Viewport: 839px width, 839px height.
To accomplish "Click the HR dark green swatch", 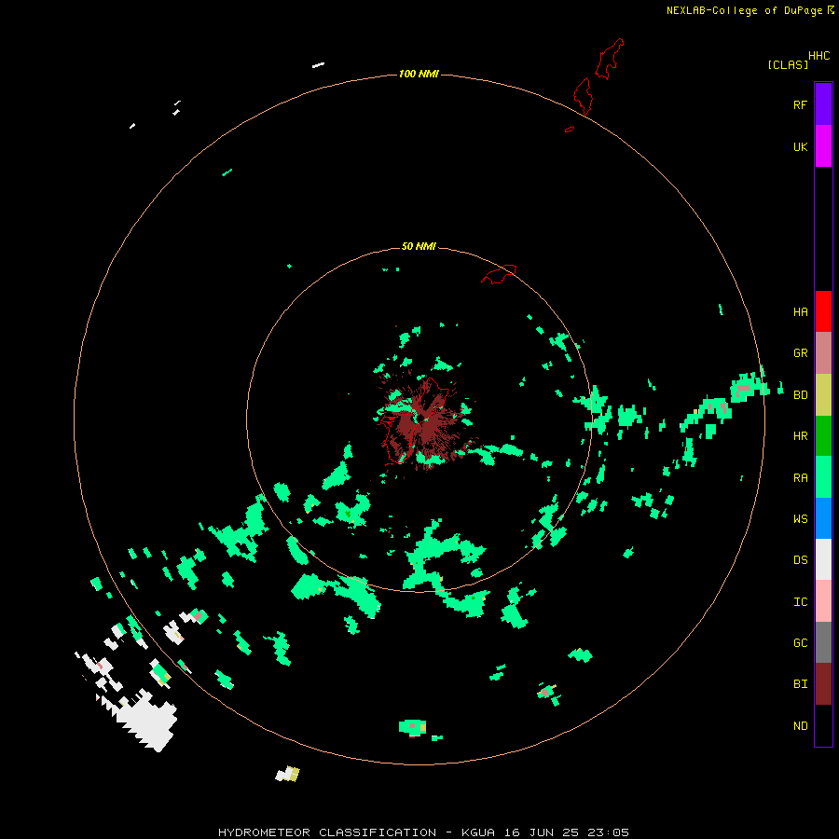I will pyautogui.click(x=823, y=436).
